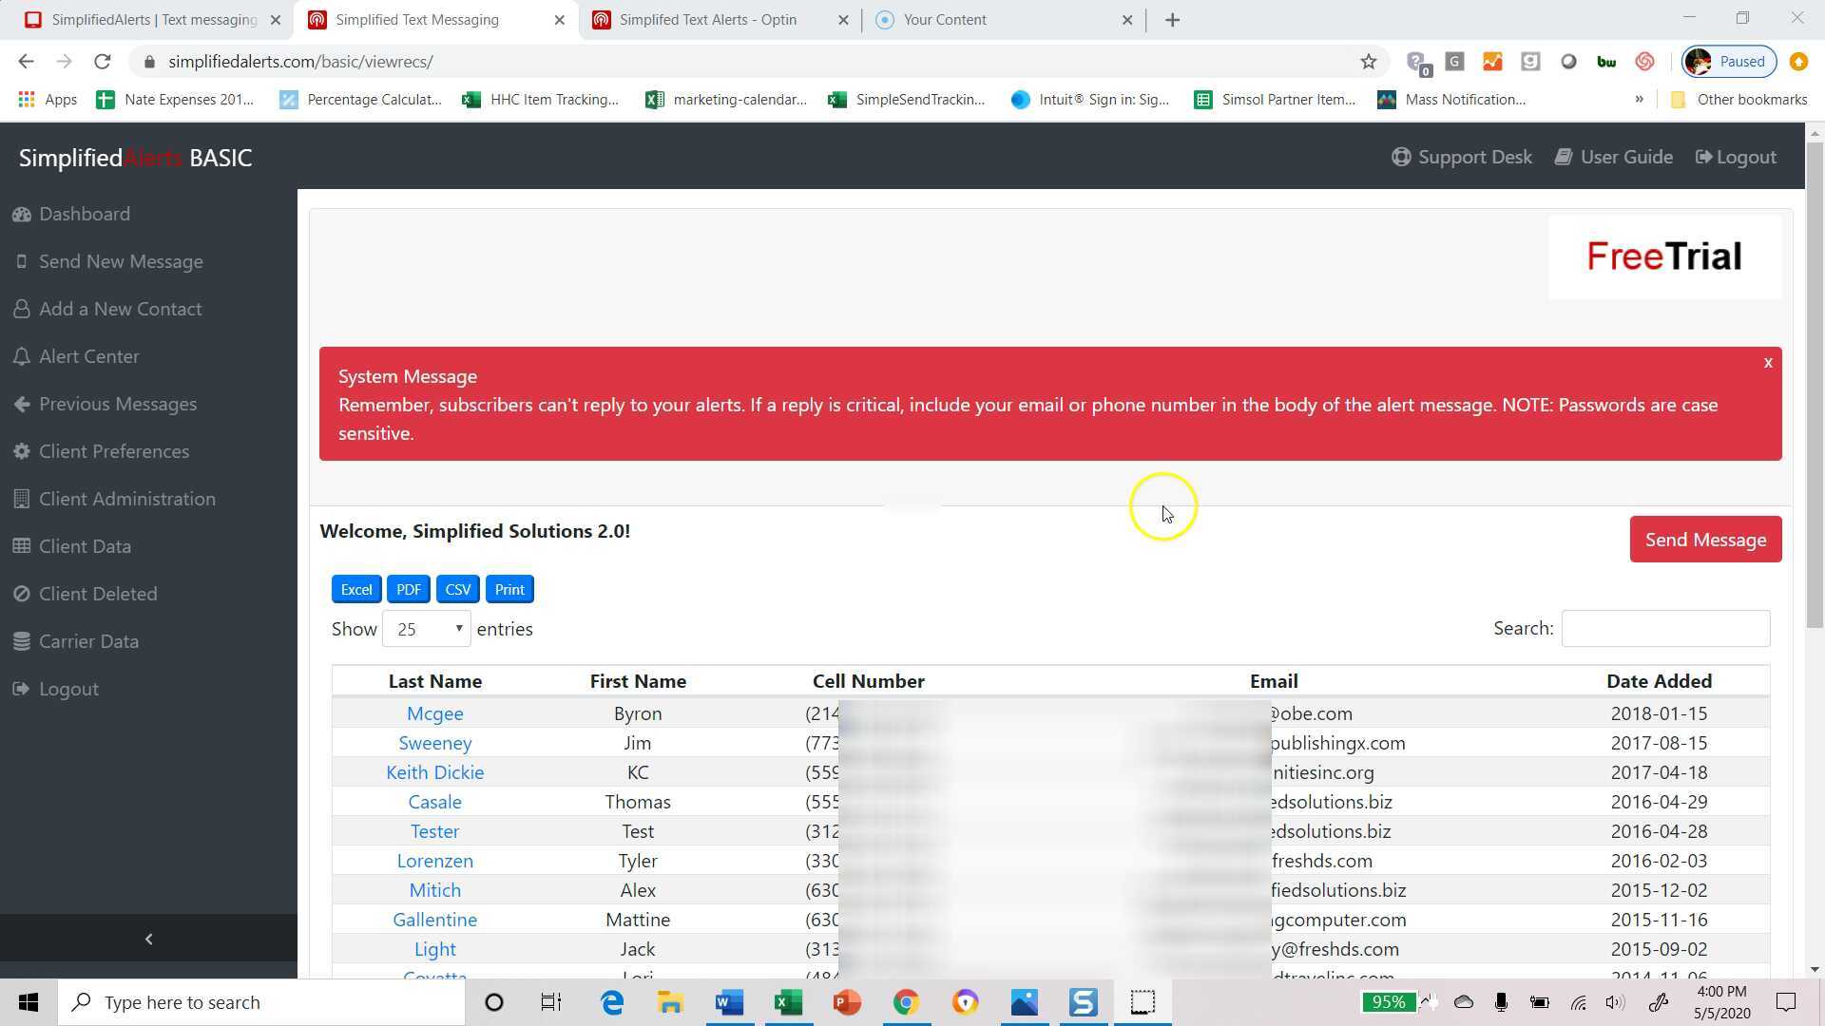
Task: Open the Mcgee contact link
Action: pos(434,713)
